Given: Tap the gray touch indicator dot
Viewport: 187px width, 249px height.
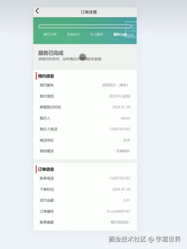Looking at the screenshot, I should 82,57.
